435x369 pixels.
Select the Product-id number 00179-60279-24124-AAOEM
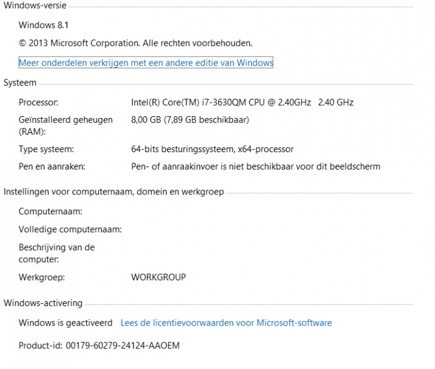click(122, 346)
